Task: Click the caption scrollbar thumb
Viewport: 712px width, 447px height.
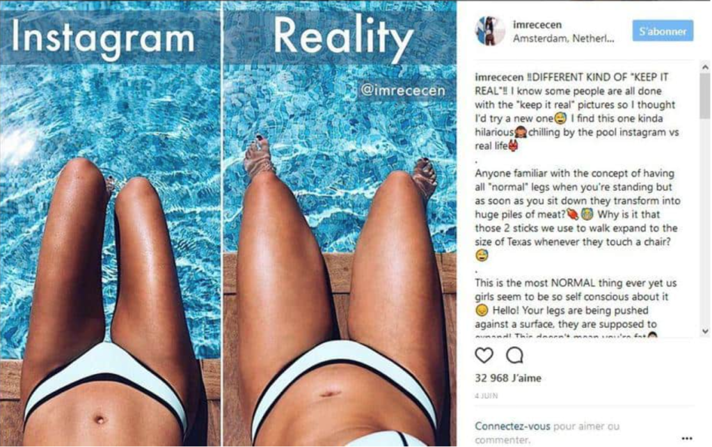Action: 705,95
